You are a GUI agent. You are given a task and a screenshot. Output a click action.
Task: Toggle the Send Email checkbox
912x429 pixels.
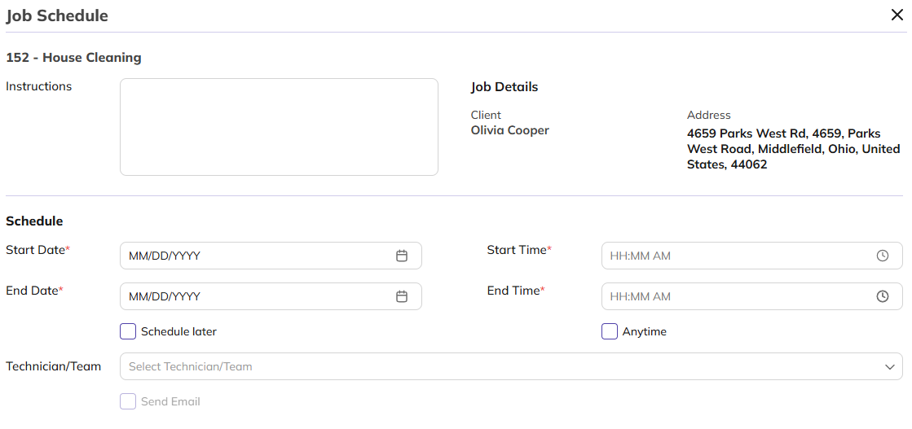[x=128, y=401]
